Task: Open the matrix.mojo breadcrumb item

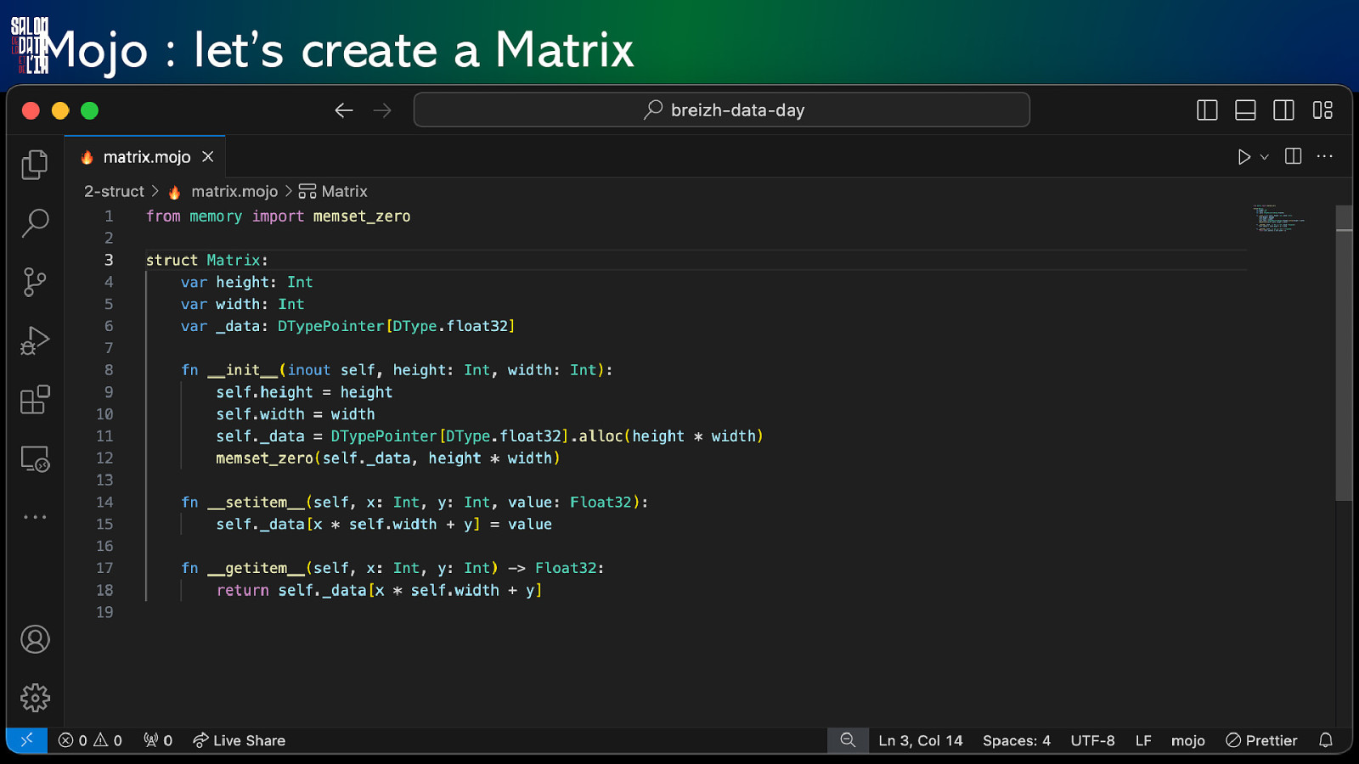Action: (224, 192)
